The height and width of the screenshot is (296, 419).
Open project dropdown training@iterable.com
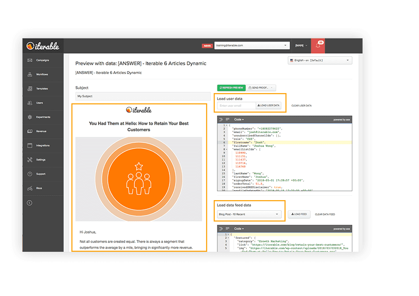pyautogui.click(x=251, y=46)
